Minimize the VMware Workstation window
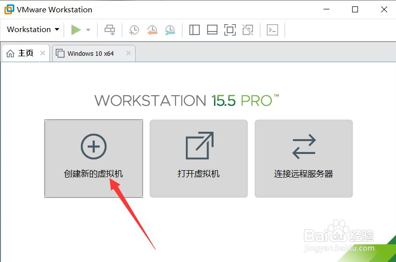 click(326, 9)
